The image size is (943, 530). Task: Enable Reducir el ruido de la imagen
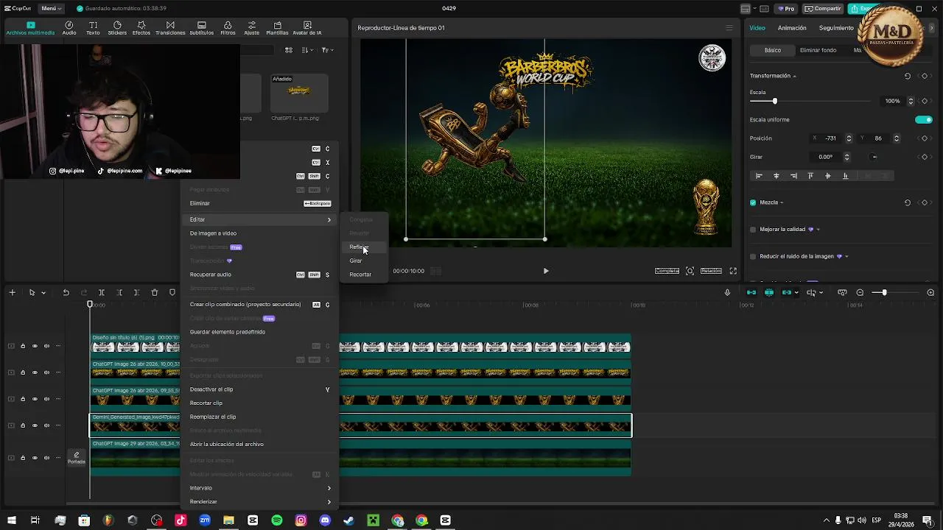(753, 257)
